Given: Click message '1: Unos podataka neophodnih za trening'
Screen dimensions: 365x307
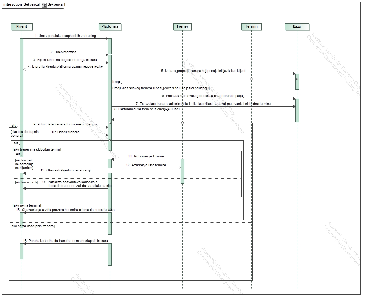Looking at the screenshot, I should [65, 36].
